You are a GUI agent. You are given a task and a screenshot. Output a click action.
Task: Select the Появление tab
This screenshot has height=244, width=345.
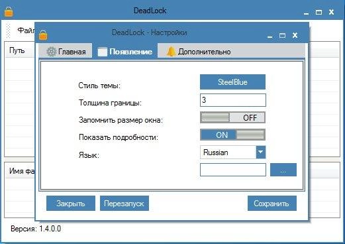[124, 51]
